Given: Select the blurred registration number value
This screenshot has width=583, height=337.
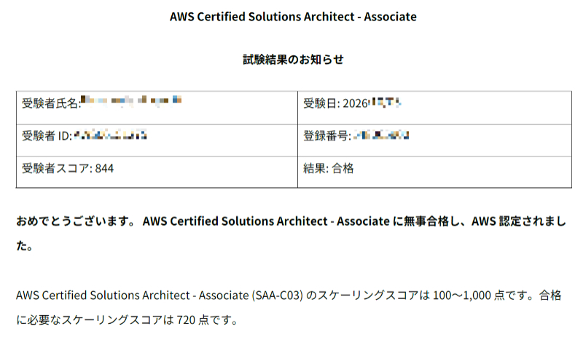Looking at the screenshot, I should (x=381, y=135).
